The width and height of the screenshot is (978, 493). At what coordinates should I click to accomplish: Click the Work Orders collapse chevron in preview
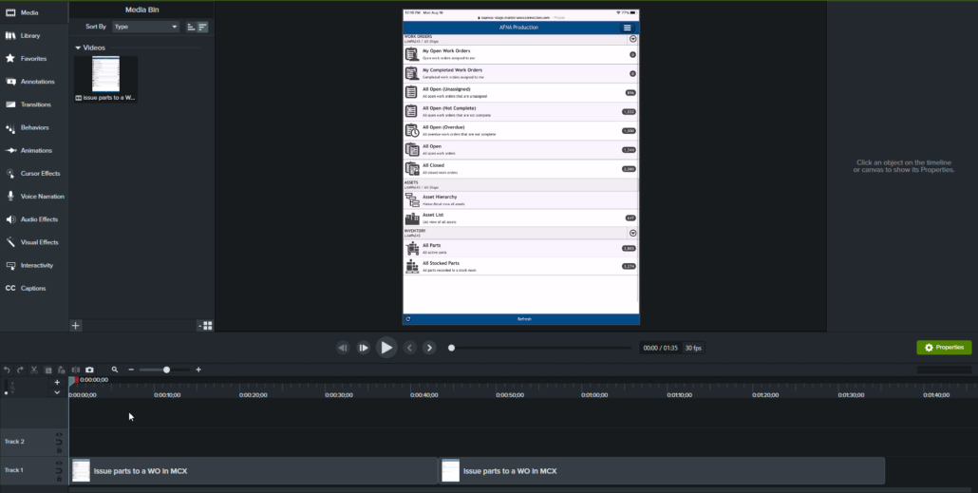[x=633, y=39]
